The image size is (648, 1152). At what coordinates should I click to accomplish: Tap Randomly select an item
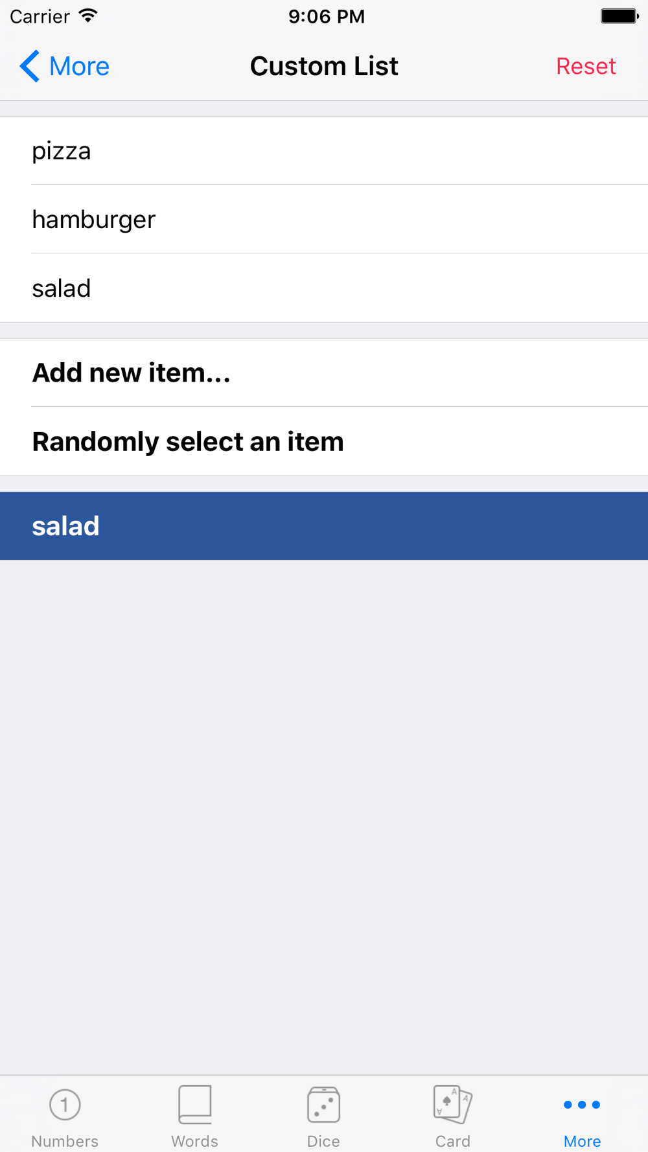click(324, 442)
